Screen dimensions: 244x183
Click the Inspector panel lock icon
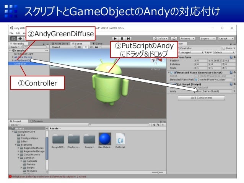click(231, 44)
